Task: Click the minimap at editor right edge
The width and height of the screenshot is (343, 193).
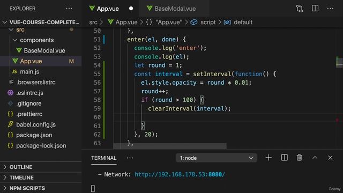Action: [x=339, y=62]
